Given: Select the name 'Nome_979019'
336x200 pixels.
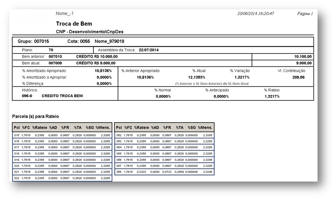Looking at the screenshot, I should click(110, 41).
